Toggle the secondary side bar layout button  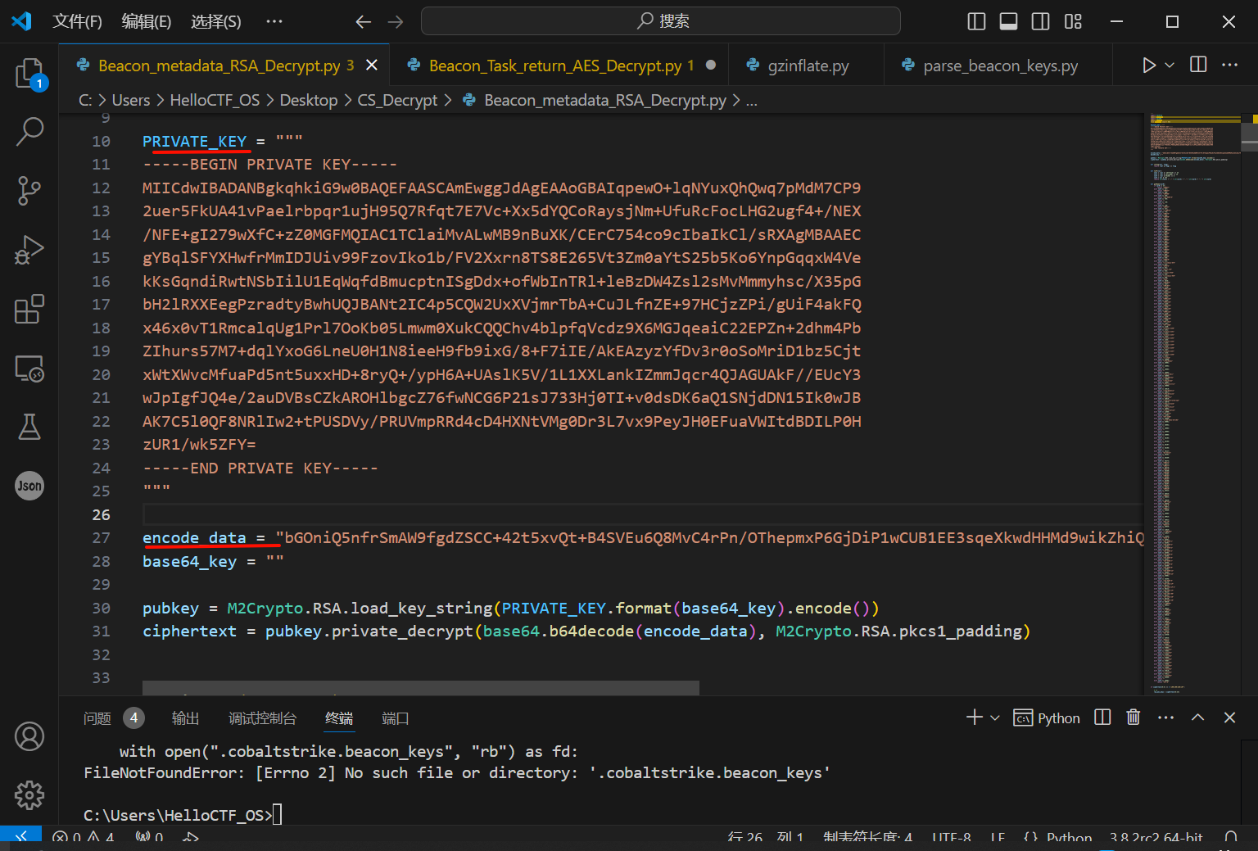point(1040,21)
